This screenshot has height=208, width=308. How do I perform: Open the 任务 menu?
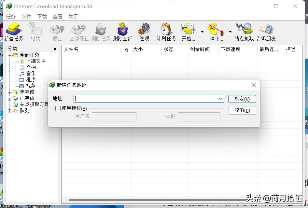click(11, 16)
